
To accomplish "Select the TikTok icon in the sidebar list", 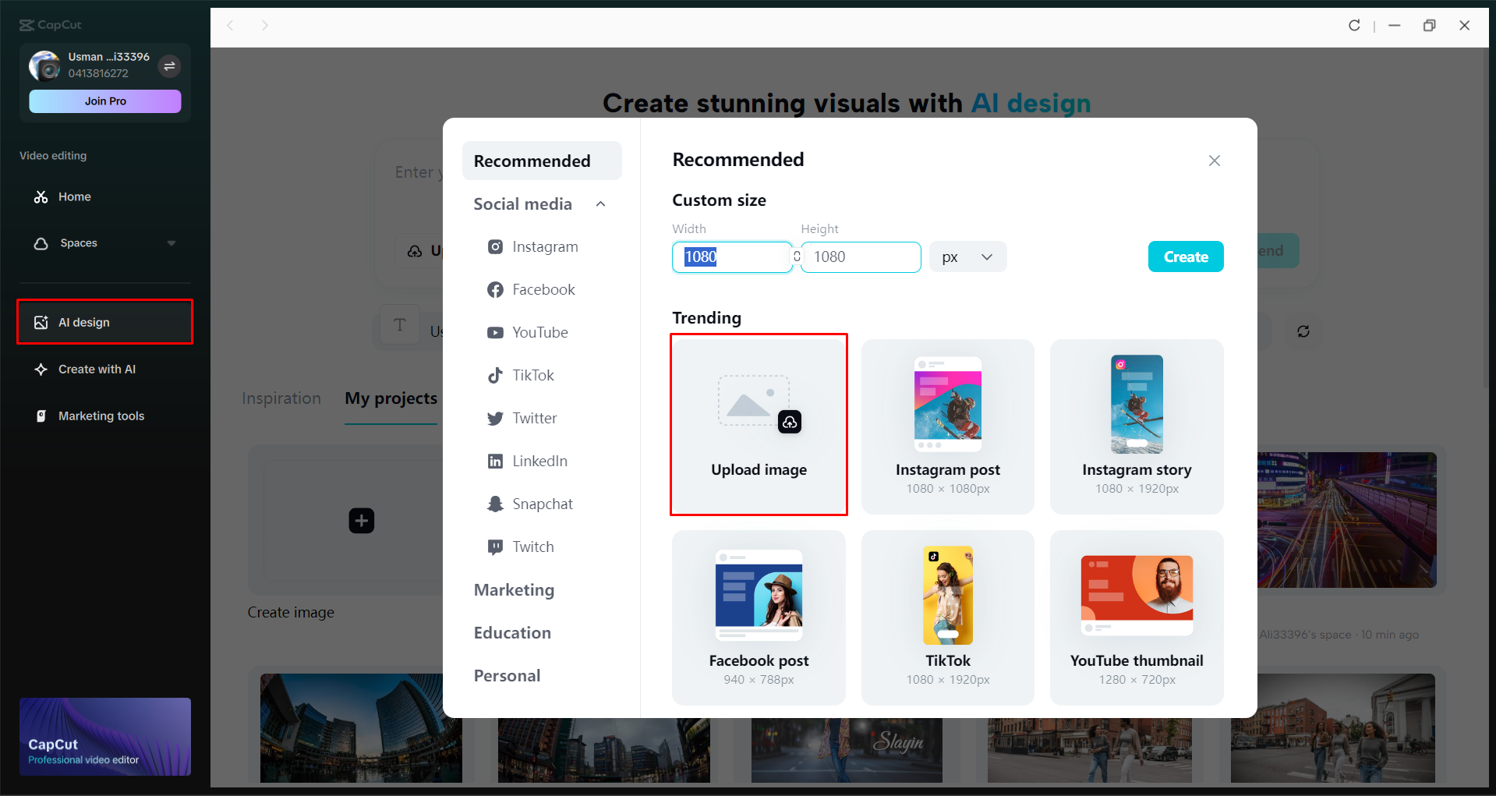I will coord(496,375).
